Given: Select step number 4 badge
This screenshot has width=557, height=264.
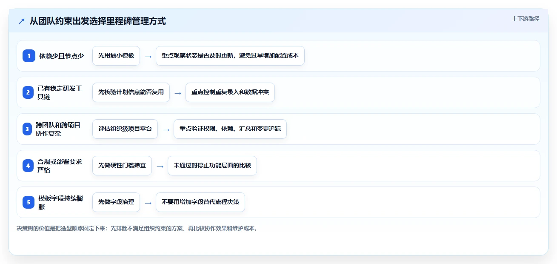Looking at the screenshot, I should tap(28, 166).
